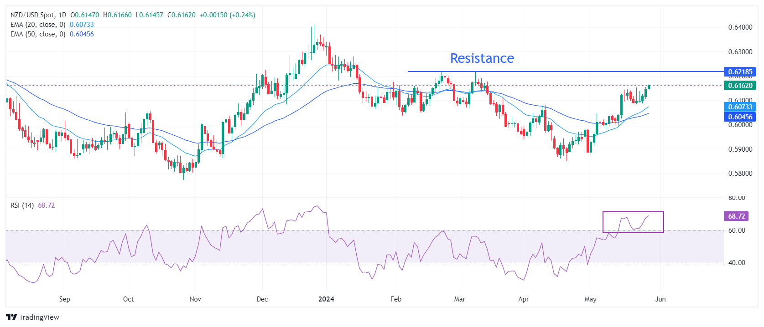
Task: Click the 0.58000 price axis label
Action: tap(740, 174)
